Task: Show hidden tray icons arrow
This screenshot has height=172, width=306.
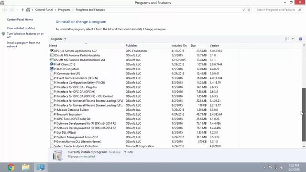Action: tap(264, 167)
